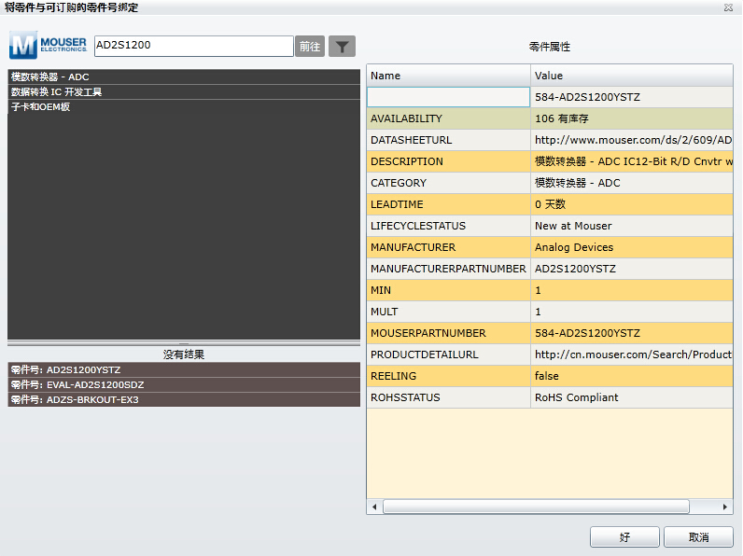The height and width of the screenshot is (556, 743).
Task: Click the Name column header
Action: coord(448,76)
